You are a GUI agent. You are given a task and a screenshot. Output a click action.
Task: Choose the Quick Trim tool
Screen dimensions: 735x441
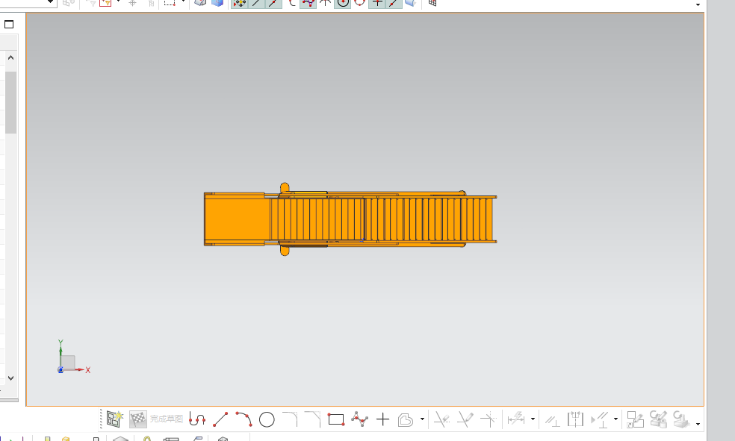point(441,419)
